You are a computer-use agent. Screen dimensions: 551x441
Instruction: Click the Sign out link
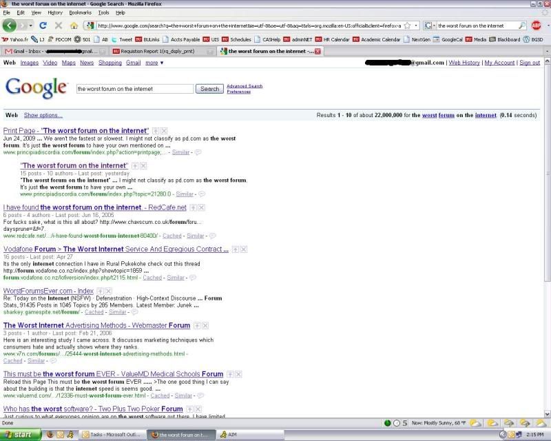coord(530,63)
